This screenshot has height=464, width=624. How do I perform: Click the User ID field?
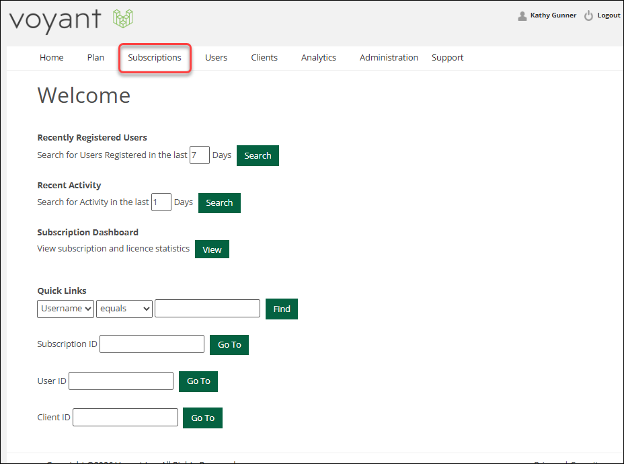point(121,381)
